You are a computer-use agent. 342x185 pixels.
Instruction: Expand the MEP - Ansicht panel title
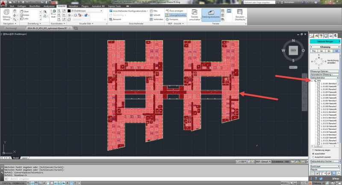(176, 23)
